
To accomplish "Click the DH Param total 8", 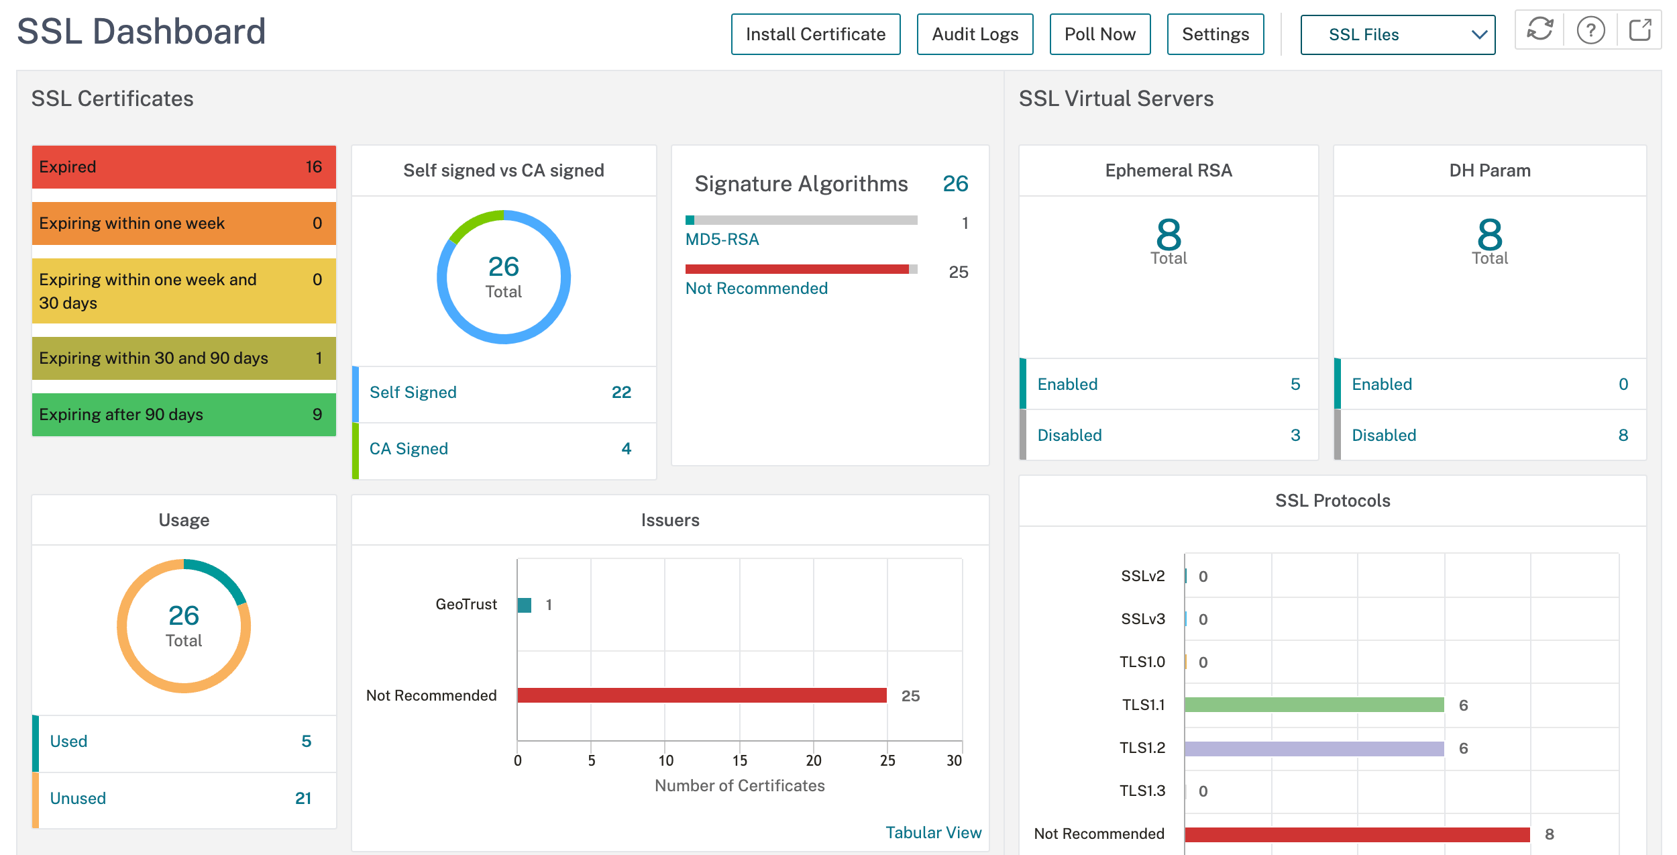I will point(1490,236).
